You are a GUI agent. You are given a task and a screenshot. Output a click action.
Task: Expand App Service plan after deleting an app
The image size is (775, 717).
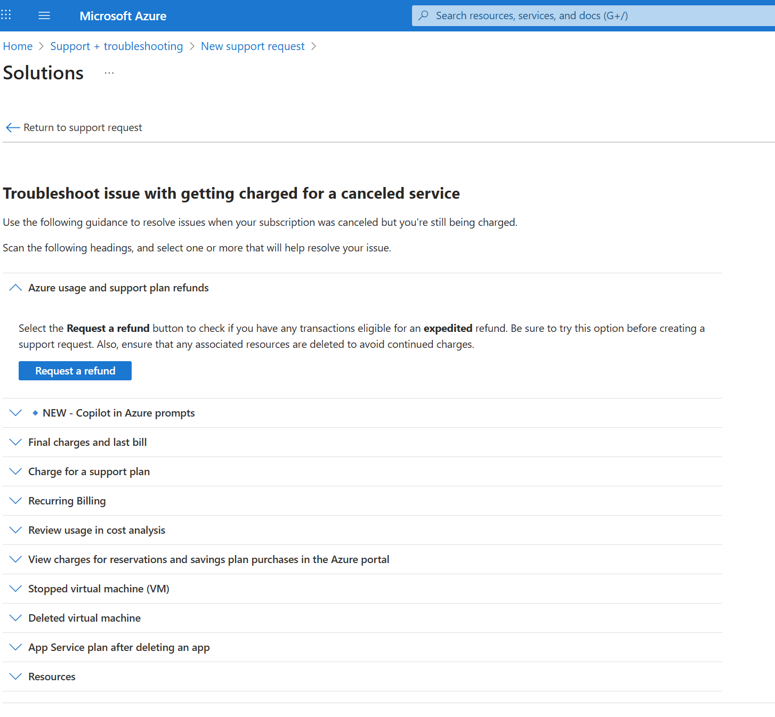(362, 647)
